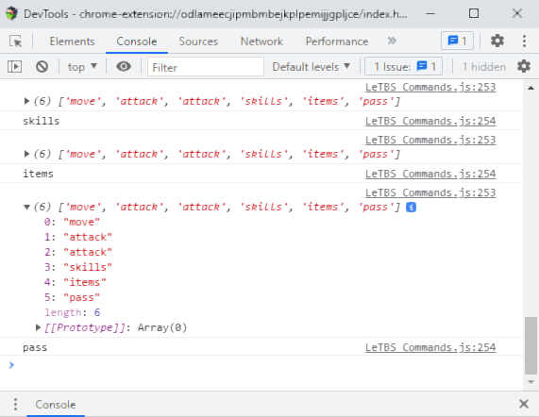539x417 pixels.
Task: Show console sidebar panel icon
Action: click(x=14, y=66)
